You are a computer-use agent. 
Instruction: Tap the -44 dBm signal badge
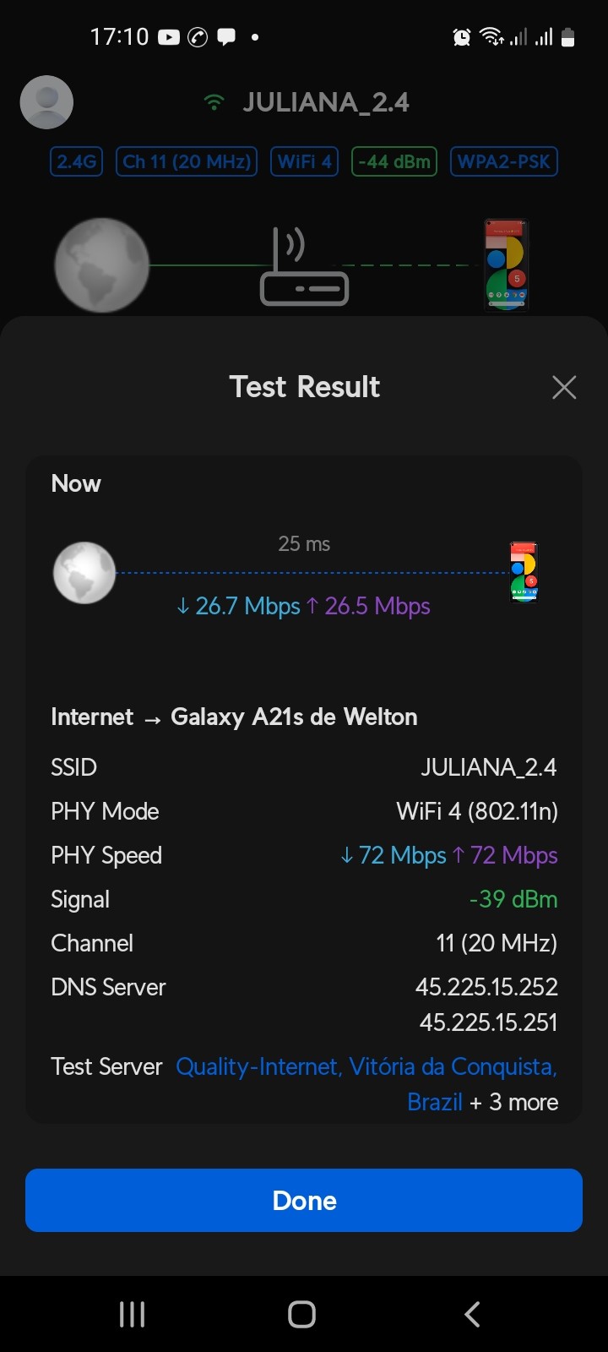click(x=394, y=161)
